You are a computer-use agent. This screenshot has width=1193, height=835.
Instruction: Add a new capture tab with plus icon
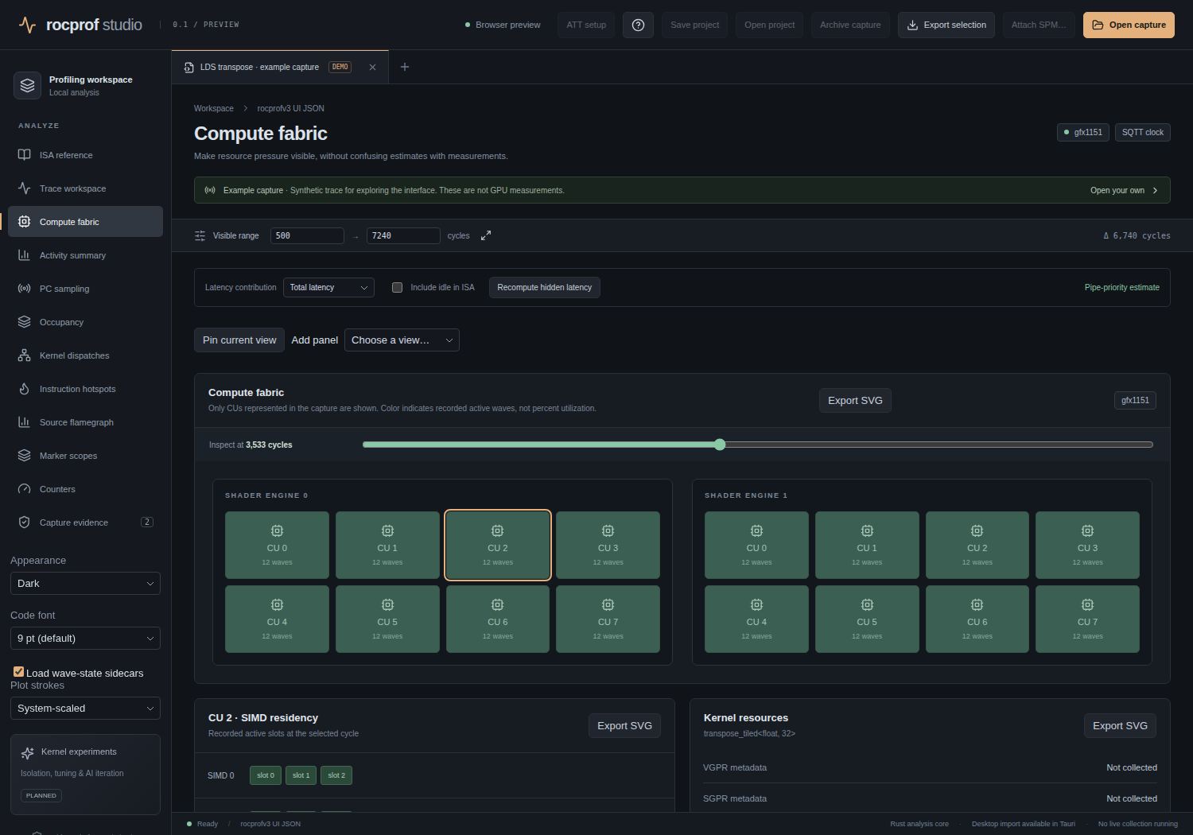click(x=405, y=67)
